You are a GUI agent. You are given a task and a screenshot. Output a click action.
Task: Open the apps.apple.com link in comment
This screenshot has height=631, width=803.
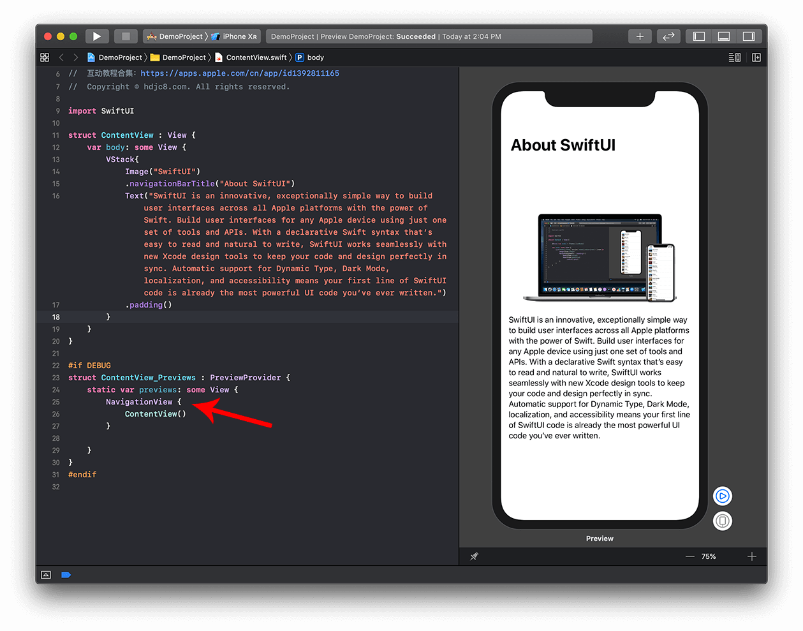click(240, 73)
